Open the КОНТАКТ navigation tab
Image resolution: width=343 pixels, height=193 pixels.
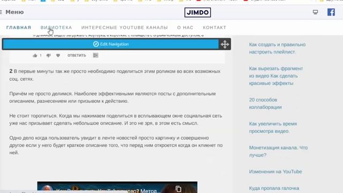point(214,27)
